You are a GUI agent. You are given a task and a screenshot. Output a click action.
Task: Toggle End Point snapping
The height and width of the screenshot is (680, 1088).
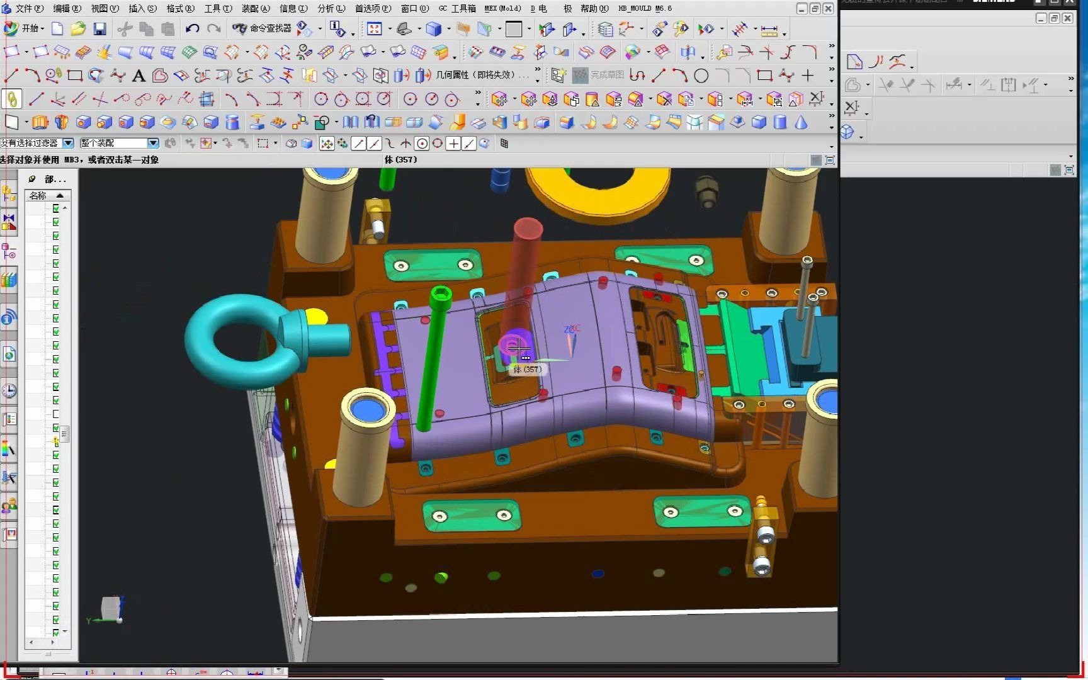[x=359, y=144]
